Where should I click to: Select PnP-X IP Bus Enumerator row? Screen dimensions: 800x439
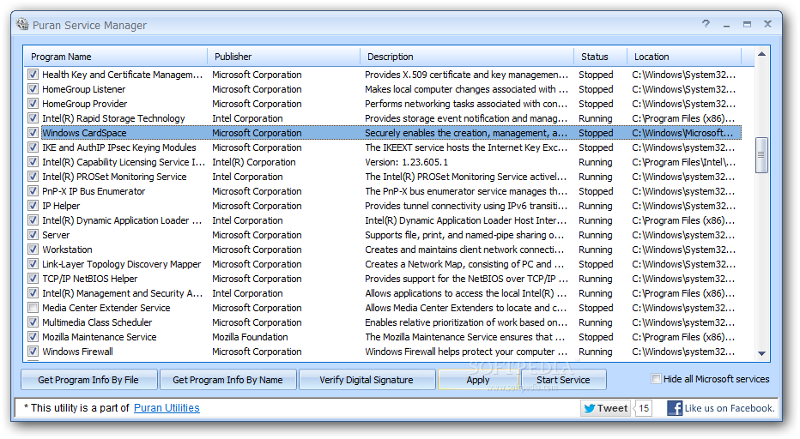pos(383,191)
